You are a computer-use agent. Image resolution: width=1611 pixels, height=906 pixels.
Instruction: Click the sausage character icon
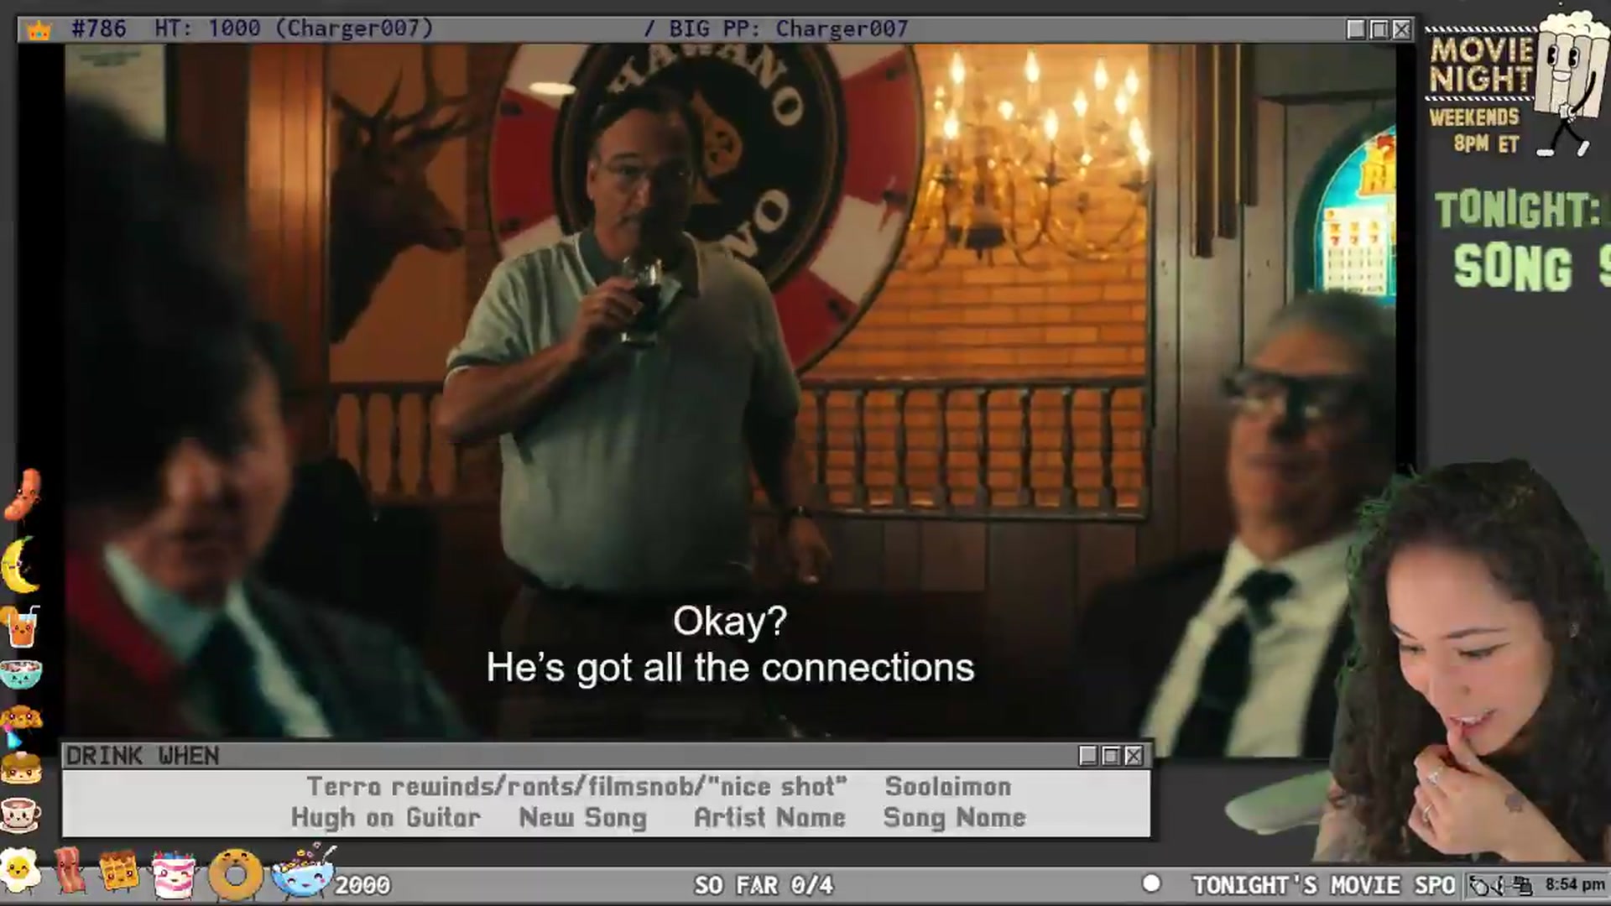23,495
